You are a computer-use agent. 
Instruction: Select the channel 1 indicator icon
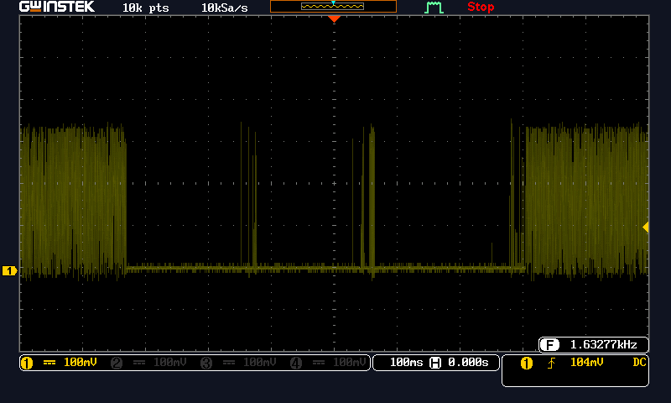pyautogui.click(x=27, y=364)
